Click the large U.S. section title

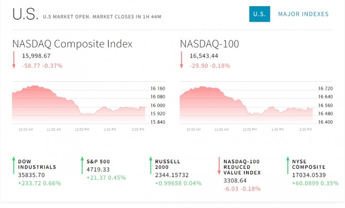25,15
